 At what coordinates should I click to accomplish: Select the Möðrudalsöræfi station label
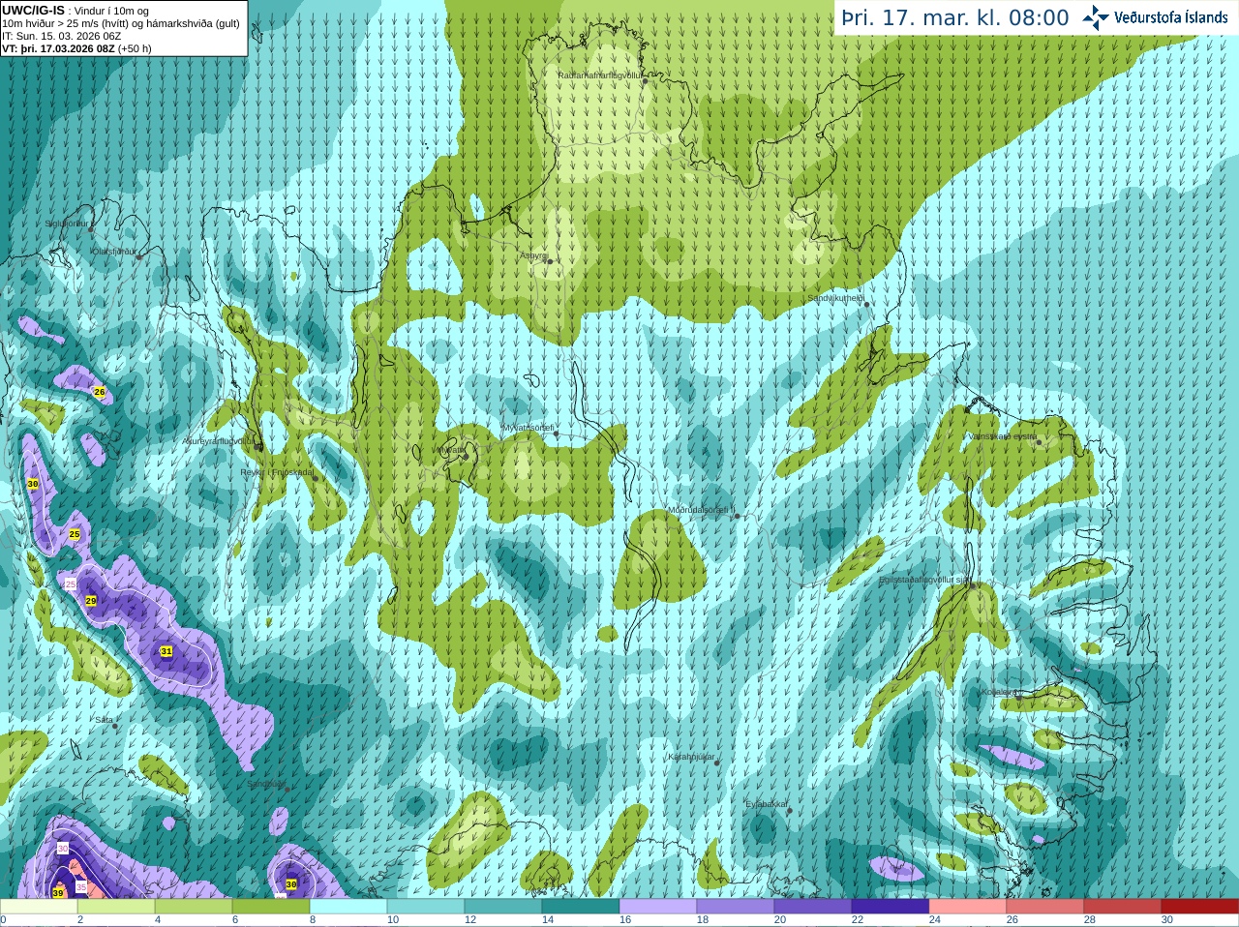701,510
